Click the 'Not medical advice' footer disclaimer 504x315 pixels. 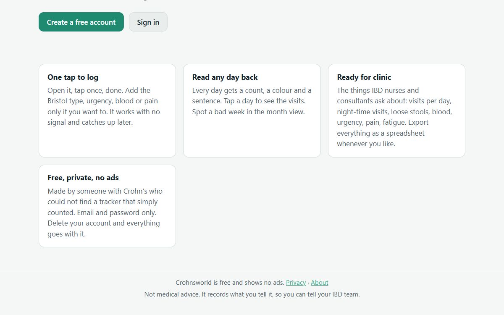point(252,294)
